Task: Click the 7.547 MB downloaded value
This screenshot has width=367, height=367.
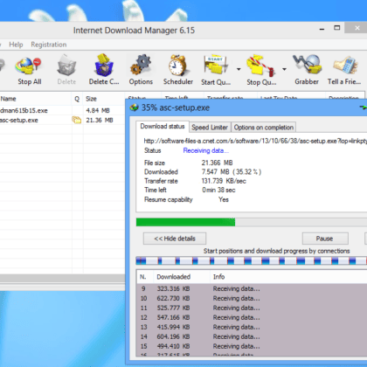Action: coord(232,172)
